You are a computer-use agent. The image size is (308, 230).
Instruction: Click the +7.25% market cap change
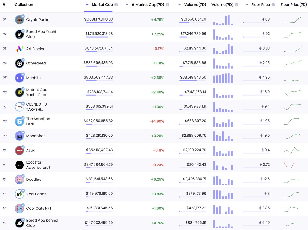pyautogui.click(x=158, y=34)
